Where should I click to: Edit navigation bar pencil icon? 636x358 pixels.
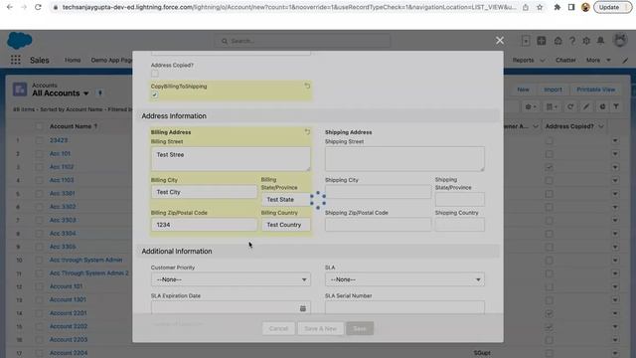click(625, 60)
